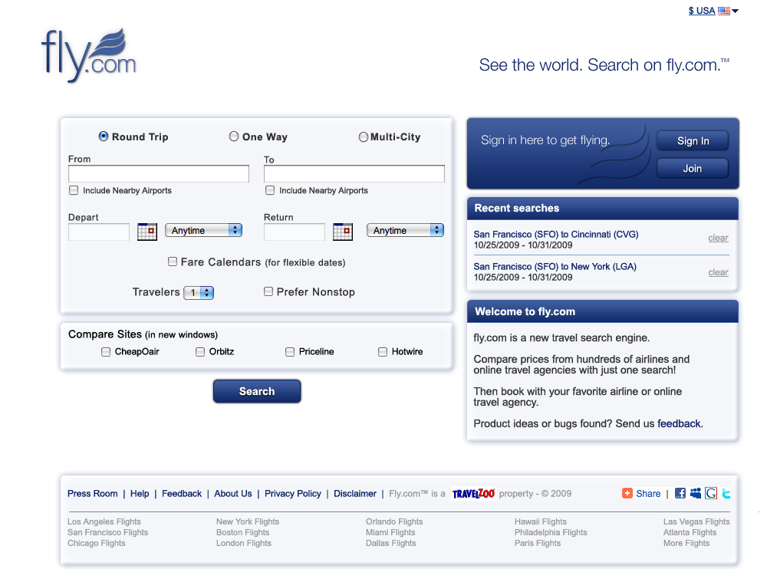Viewport: 767px width, 569px height.
Task: Clear the Cincinnati recent search
Action: (x=718, y=238)
